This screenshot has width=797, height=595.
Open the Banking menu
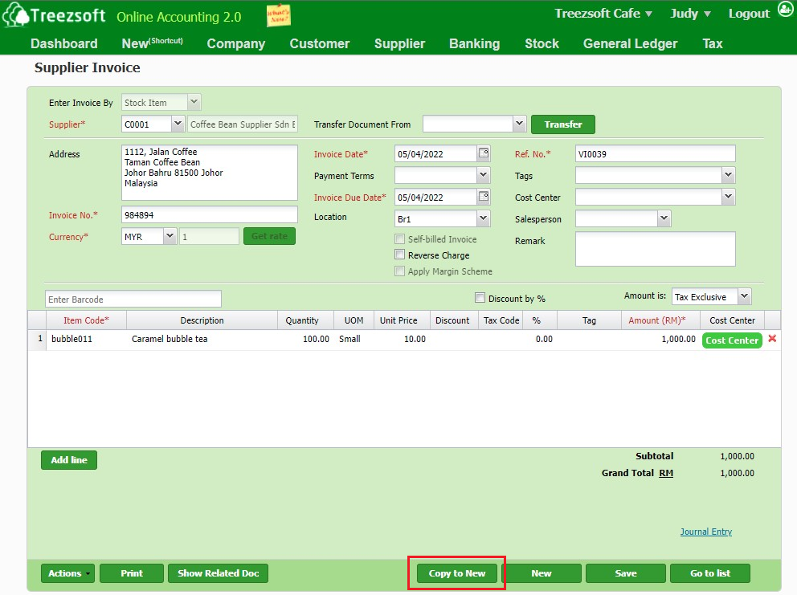tap(474, 44)
